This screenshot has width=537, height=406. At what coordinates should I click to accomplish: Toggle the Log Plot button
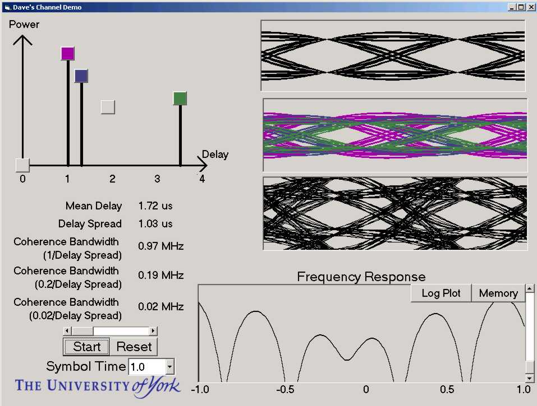click(441, 293)
